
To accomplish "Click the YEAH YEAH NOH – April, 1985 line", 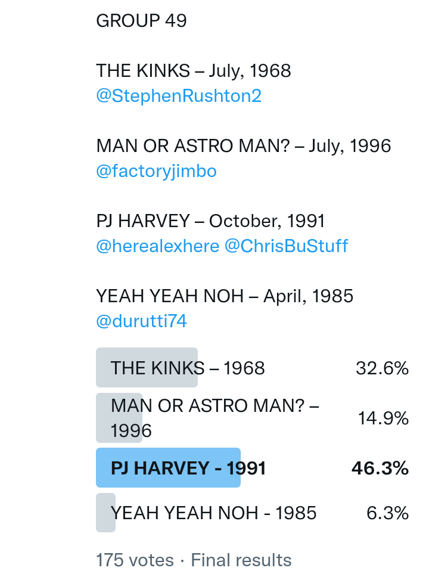I will coord(225,296).
